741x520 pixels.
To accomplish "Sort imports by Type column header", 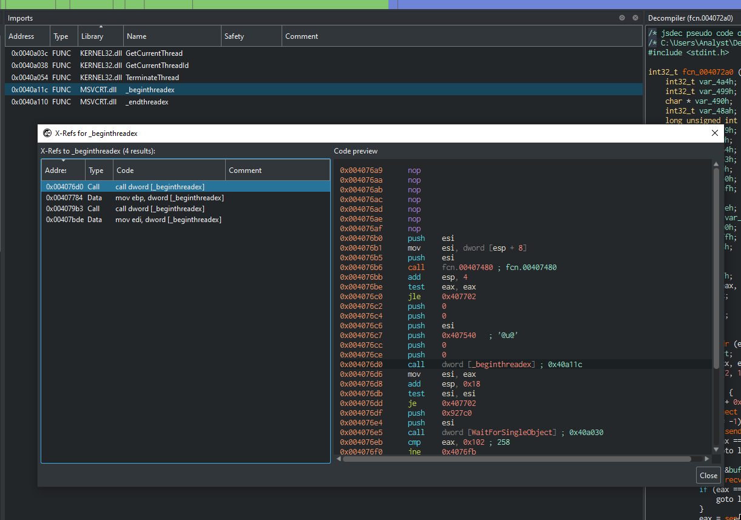I will (x=63, y=36).
